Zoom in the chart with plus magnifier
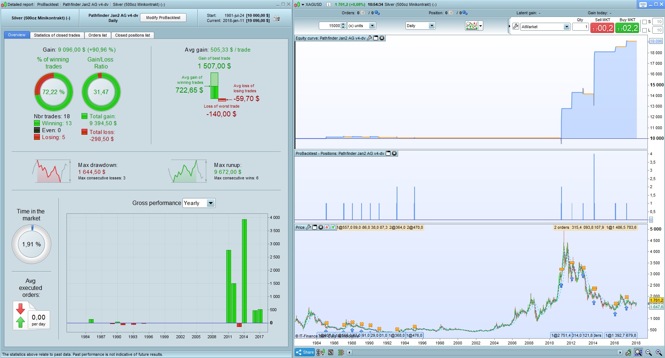 (659, 353)
